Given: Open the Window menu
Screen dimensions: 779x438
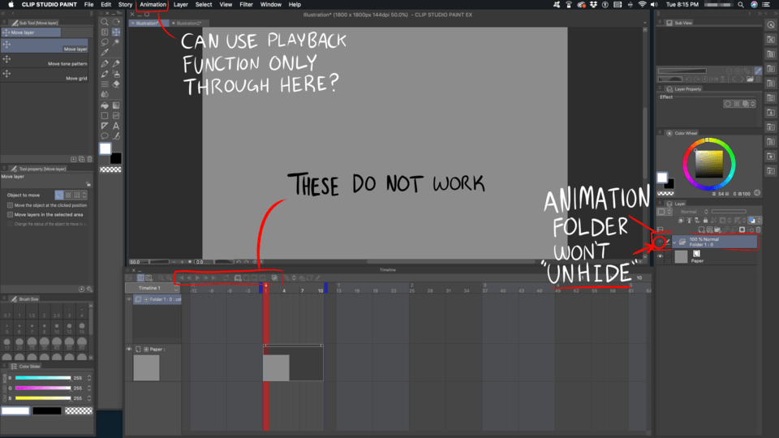Looking at the screenshot, I should pos(271,5).
